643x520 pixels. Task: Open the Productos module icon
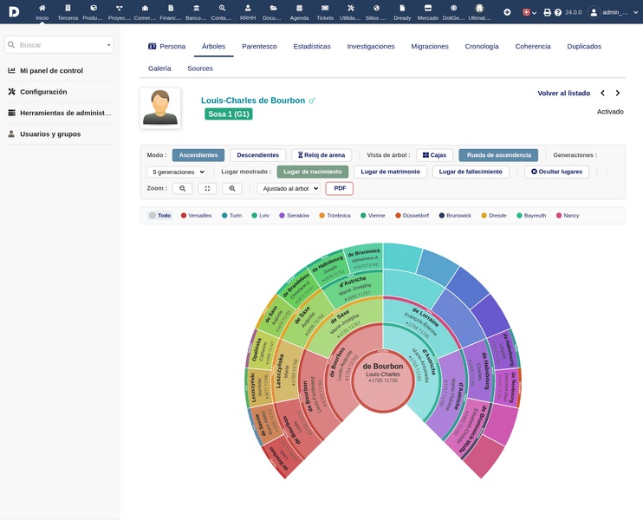tap(94, 8)
